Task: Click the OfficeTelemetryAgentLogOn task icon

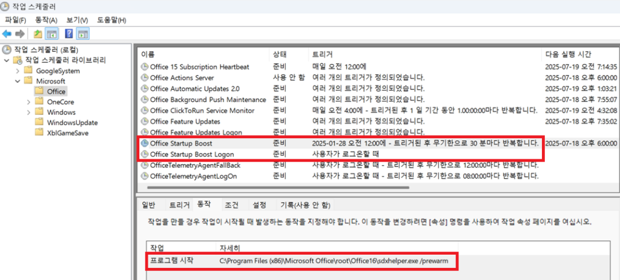Action: pyautogui.click(x=145, y=176)
